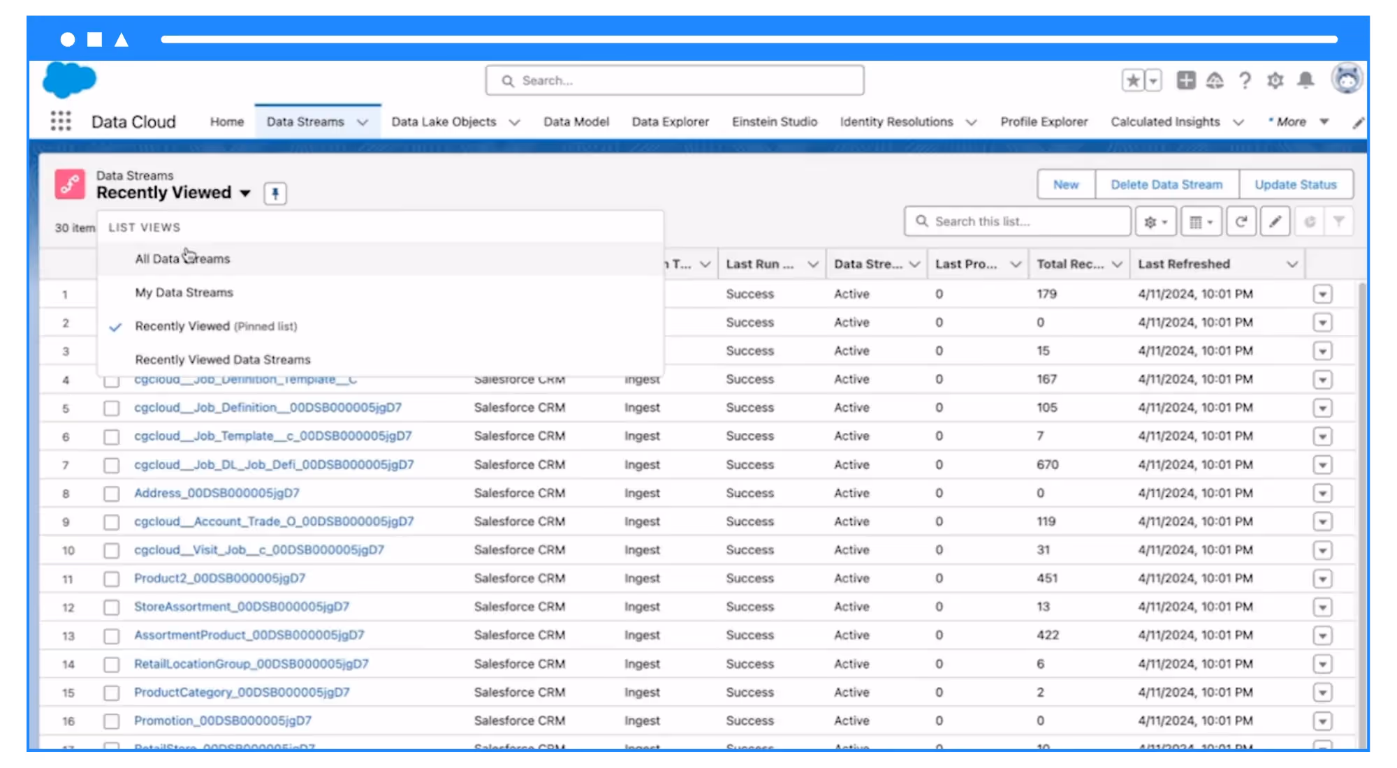Select the StoreAssortment row checkbox
Image resolution: width=1397 pixels, height=768 pixels.
coord(111,607)
